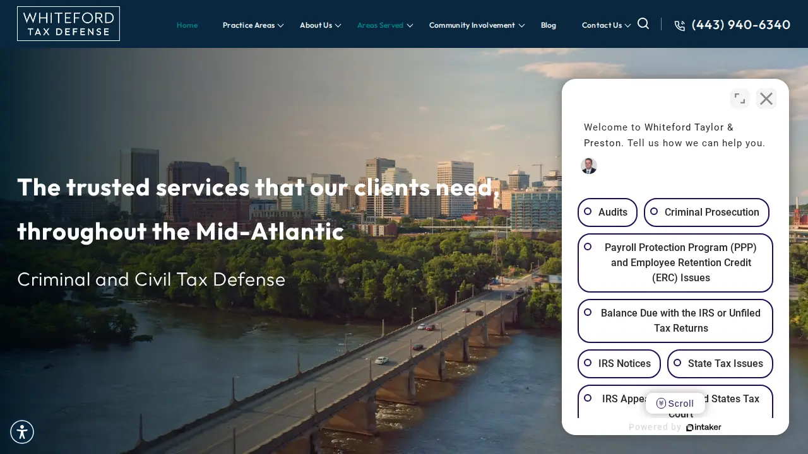Select the Criminal Prosecution option
Screen dimensions: 808x454
tap(706, 212)
